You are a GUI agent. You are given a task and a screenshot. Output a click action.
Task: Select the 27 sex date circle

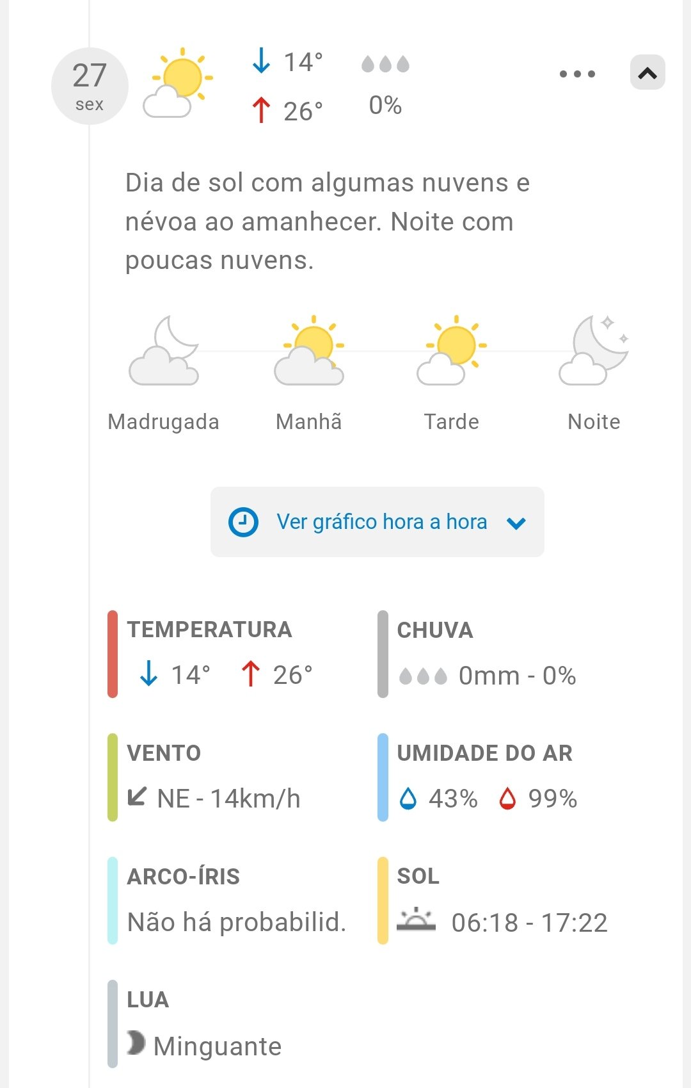(90, 86)
